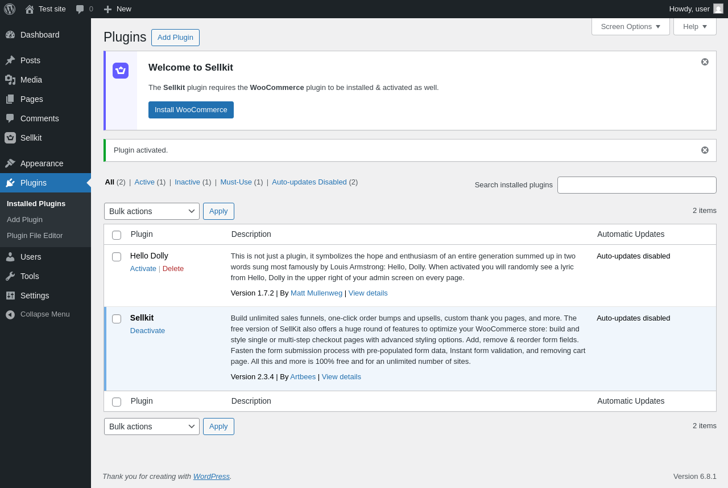728x488 pixels.
Task: Click Install WooCommerce button
Action: [191, 110]
